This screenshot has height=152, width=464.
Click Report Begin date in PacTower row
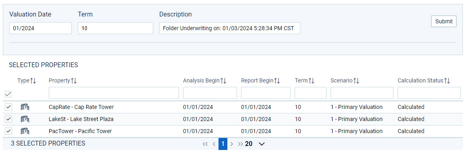[x=256, y=131]
